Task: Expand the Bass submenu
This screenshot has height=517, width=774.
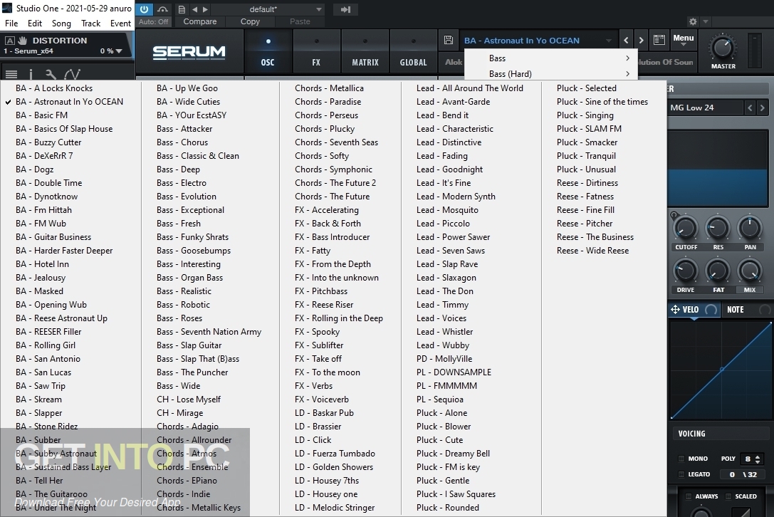Action: (x=551, y=58)
